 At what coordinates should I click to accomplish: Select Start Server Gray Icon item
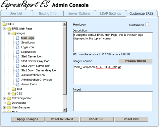click(35, 61)
